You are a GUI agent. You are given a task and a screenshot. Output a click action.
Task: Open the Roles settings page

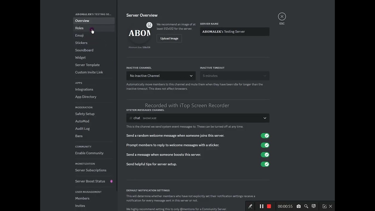tap(79, 28)
